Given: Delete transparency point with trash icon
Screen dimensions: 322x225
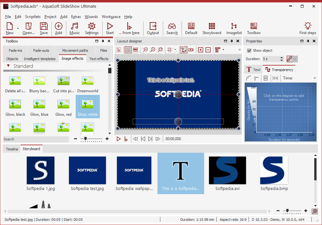Looking at the screenshot, I should tap(266, 78).
